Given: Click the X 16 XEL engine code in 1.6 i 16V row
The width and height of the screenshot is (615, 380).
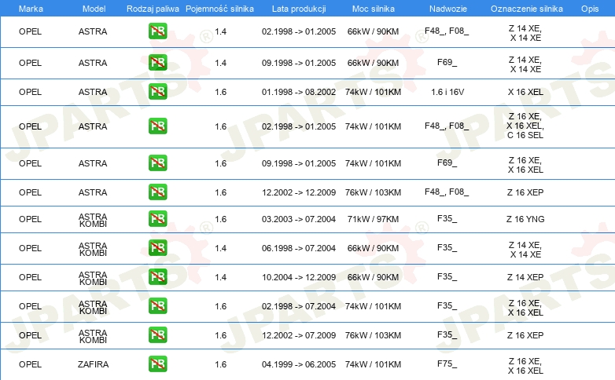Looking at the screenshot, I should click(x=525, y=92).
